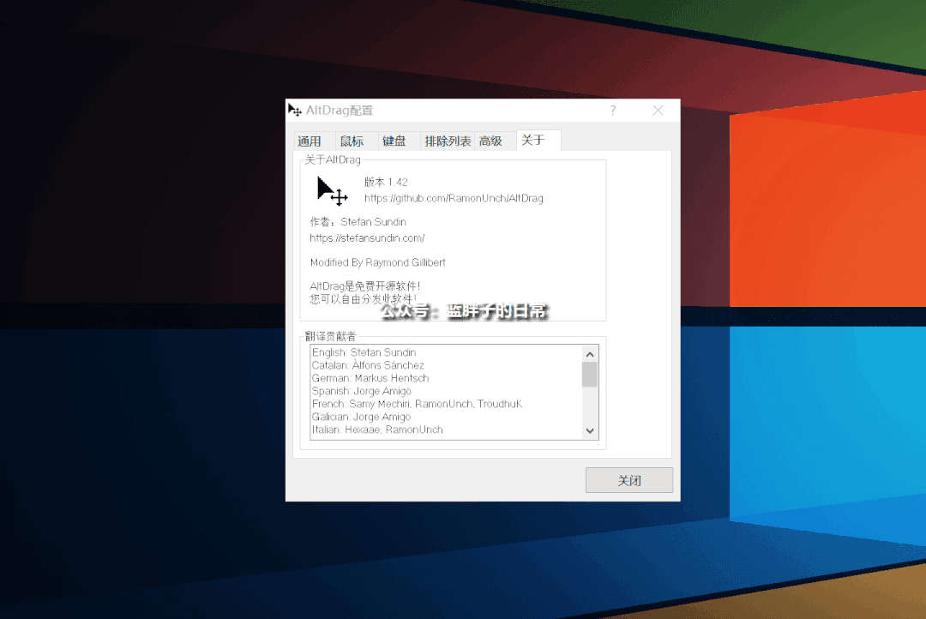Click 'Modified By Raymond Gillibert' text
The image size is (926, 619).
coord(378,262)
